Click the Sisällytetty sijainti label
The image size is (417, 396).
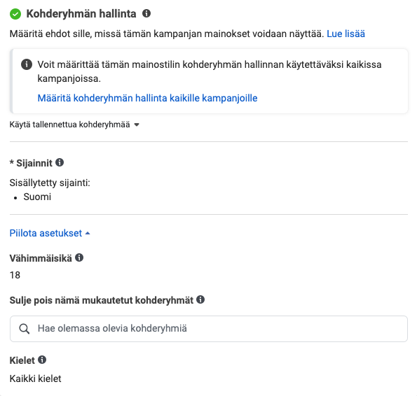(x=50, y=183)
